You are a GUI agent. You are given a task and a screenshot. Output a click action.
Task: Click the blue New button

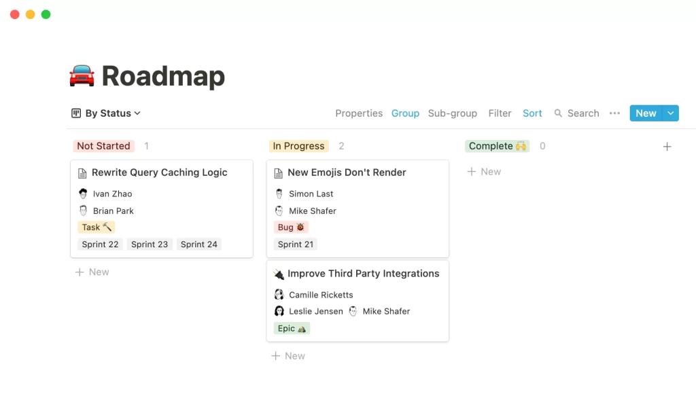point(646,113)
